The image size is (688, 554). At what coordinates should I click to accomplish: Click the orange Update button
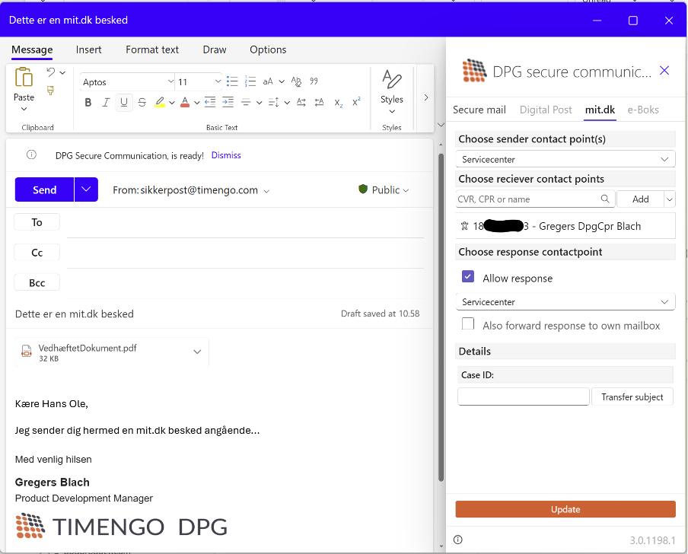point(565,509)
